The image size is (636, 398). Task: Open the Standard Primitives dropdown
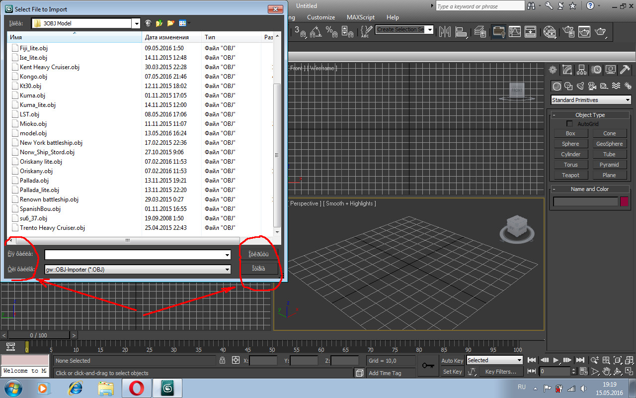click(591, 100)
